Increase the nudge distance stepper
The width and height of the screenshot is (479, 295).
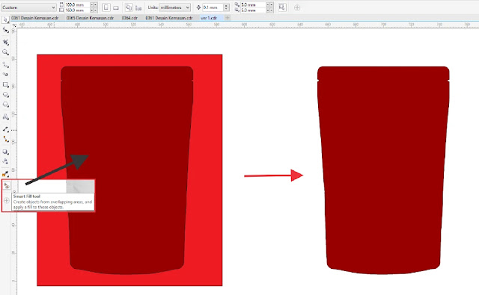point(226,5)
